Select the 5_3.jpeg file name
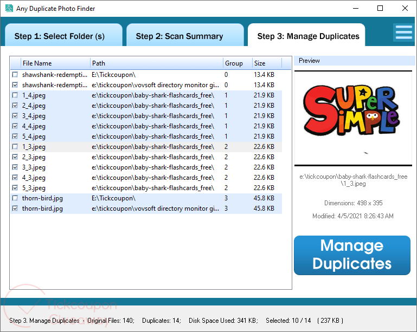Viewport: 417px width, 332px height. click(34, 188)
